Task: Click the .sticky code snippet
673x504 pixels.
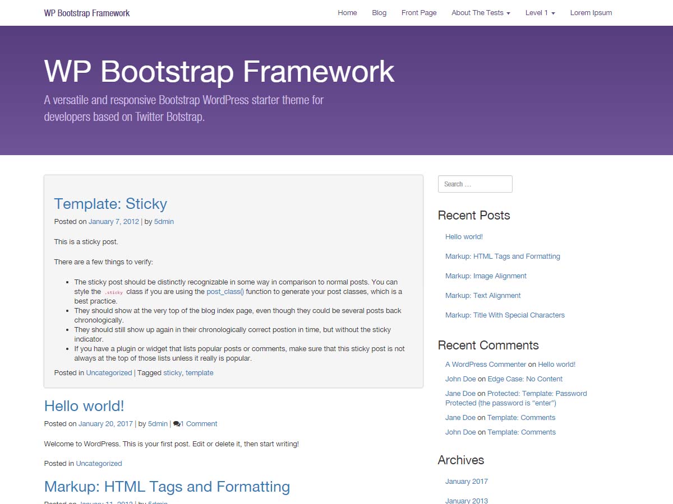Action: pyautogui.click(x=114, y=292)
